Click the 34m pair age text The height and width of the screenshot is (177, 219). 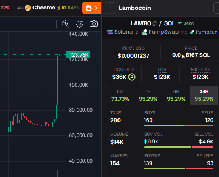pos(188,23)
